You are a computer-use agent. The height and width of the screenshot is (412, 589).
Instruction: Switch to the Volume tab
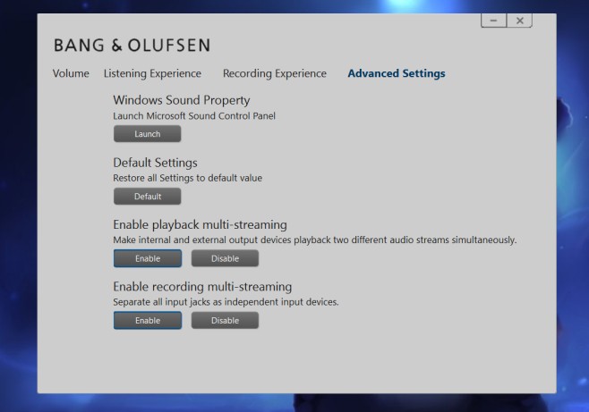coord(71,73)
